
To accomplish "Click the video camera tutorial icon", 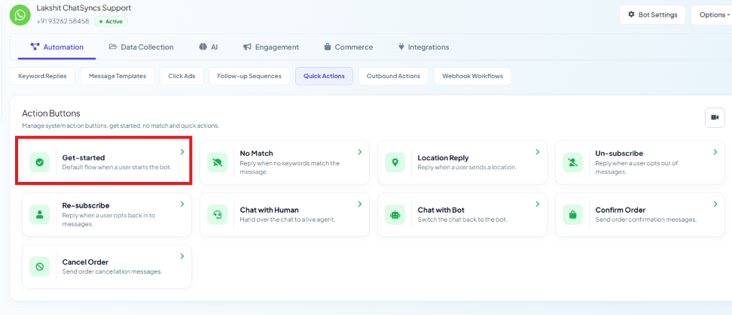I will pos(715,117).
